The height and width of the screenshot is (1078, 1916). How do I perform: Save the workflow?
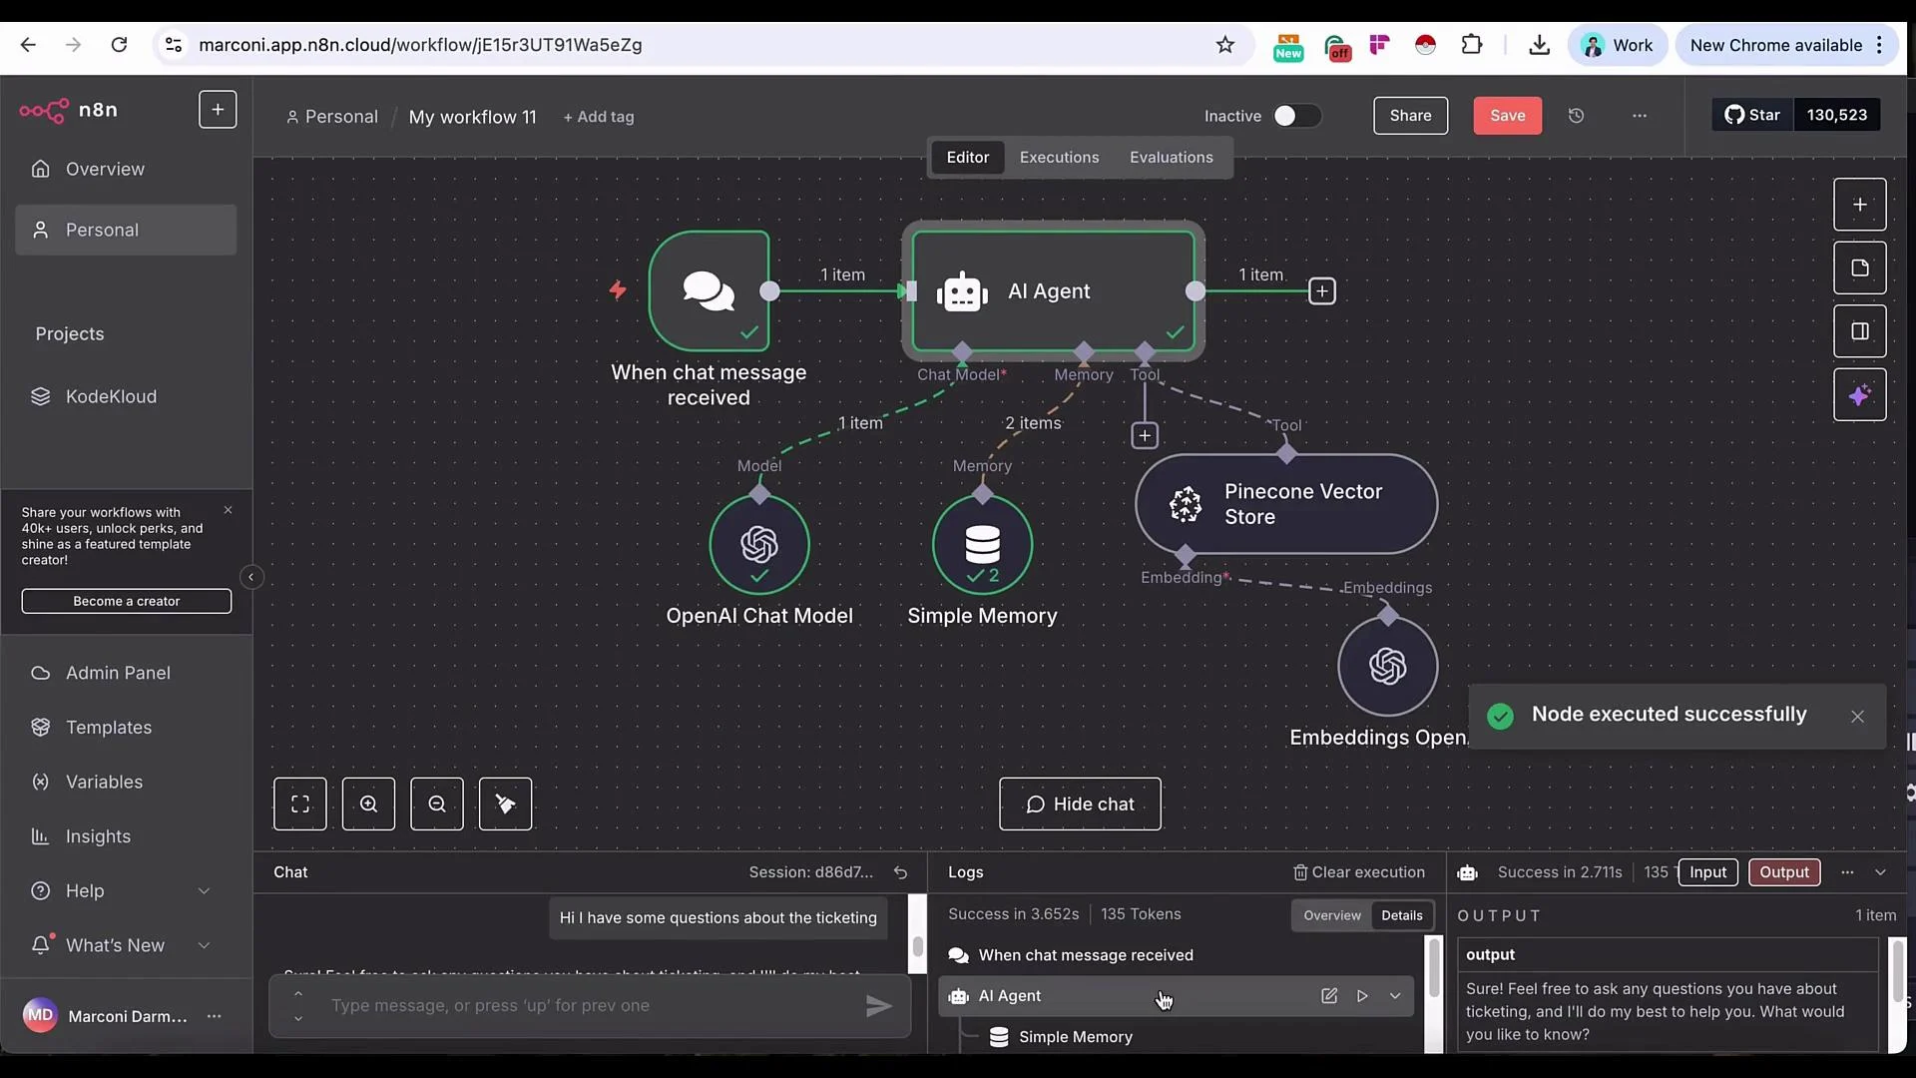[1507, 116]
